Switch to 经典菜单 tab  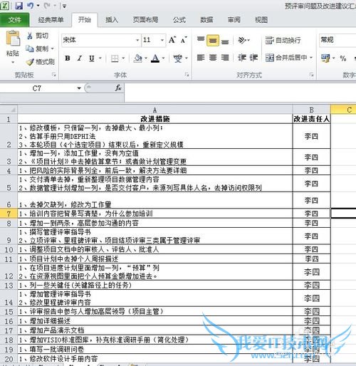pos(51,20)
